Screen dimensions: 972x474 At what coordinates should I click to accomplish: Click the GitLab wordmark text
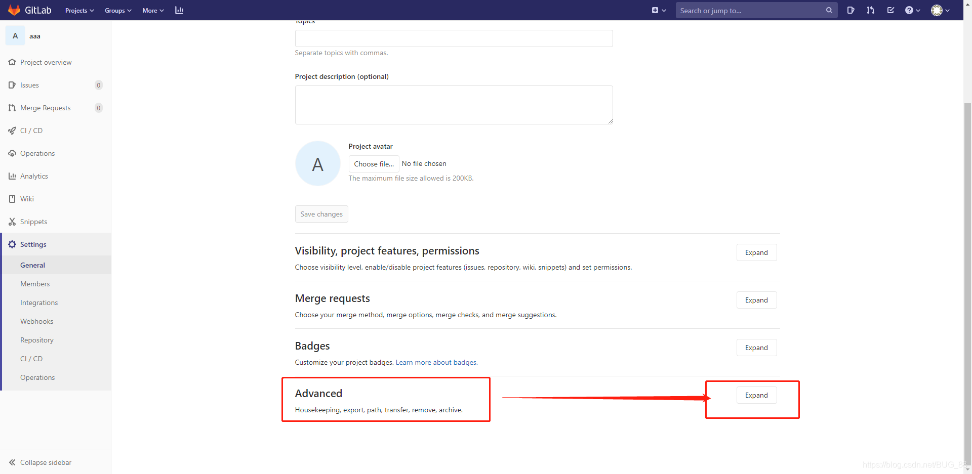38,10
